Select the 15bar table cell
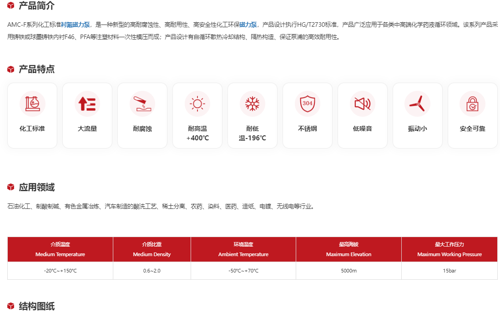 click(449, 271)
